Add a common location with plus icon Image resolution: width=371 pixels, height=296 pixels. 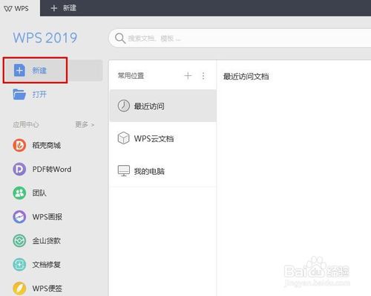point(188,76)
